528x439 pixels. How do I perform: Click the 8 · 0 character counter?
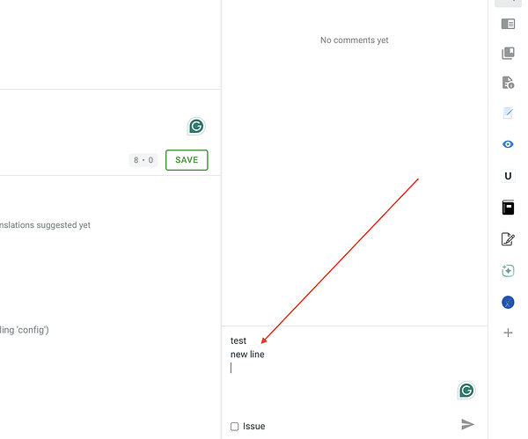click(143, 160)
